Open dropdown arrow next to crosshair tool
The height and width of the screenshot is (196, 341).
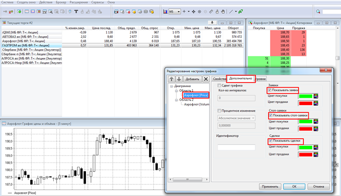click(189, 12)
